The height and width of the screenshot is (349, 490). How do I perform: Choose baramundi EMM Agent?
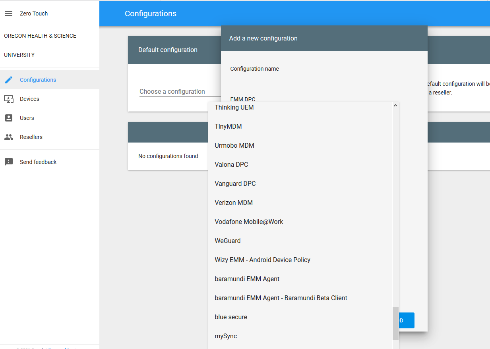click(x=300, y=279)
